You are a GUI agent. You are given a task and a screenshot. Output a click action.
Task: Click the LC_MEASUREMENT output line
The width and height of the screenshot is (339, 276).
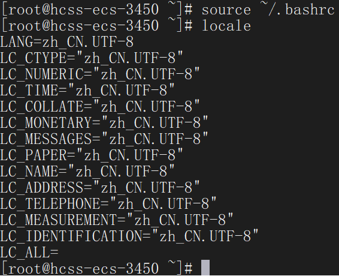(117, 220)
